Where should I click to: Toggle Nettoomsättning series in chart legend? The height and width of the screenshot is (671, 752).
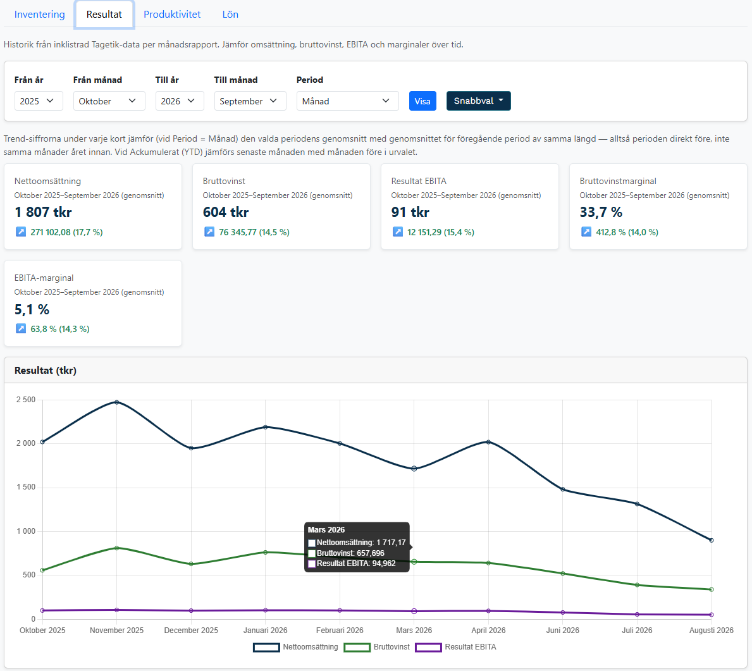295,647
